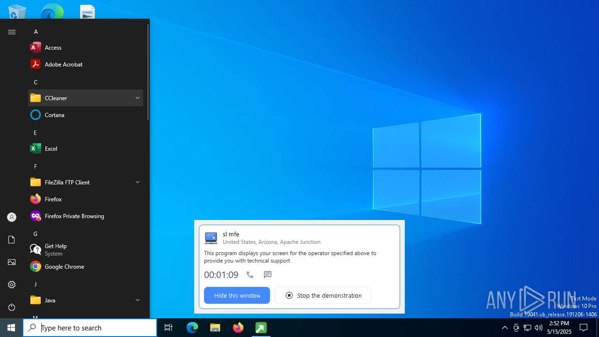Screen dimensions: 599x337
Task: Open Firefox from the taskbar
Action: pyautogui.click(x=238, y=328)
